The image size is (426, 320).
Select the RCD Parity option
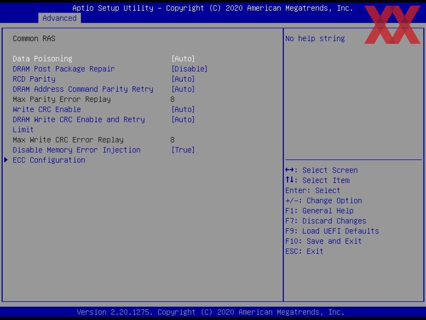[x=34, y=79]
